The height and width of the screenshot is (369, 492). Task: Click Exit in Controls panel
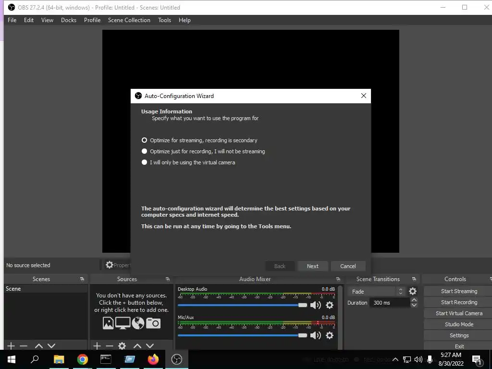[x=459, y=346]
